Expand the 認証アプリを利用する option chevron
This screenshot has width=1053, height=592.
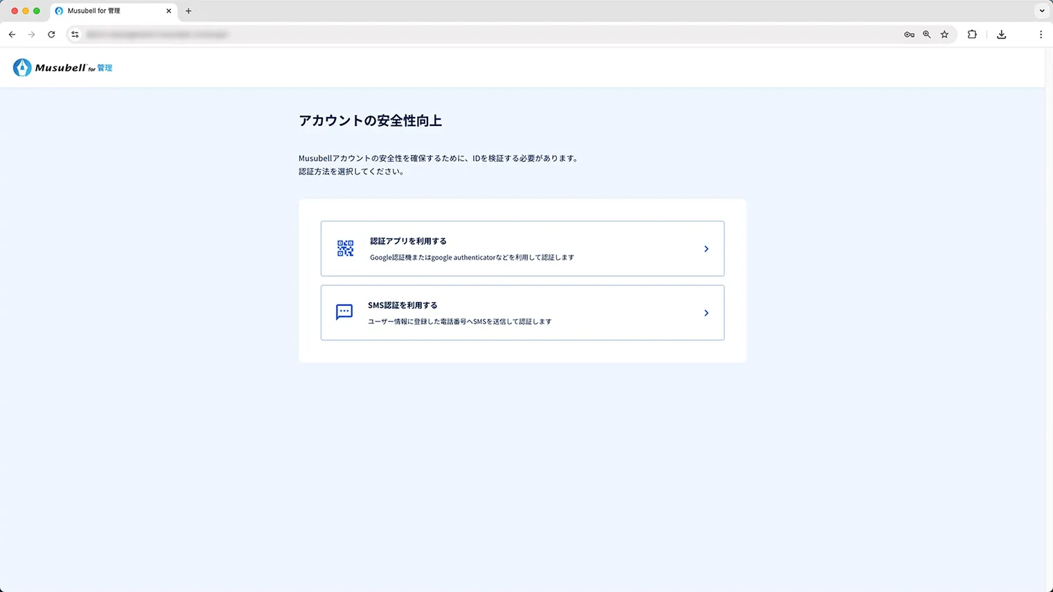click(706, 248)
